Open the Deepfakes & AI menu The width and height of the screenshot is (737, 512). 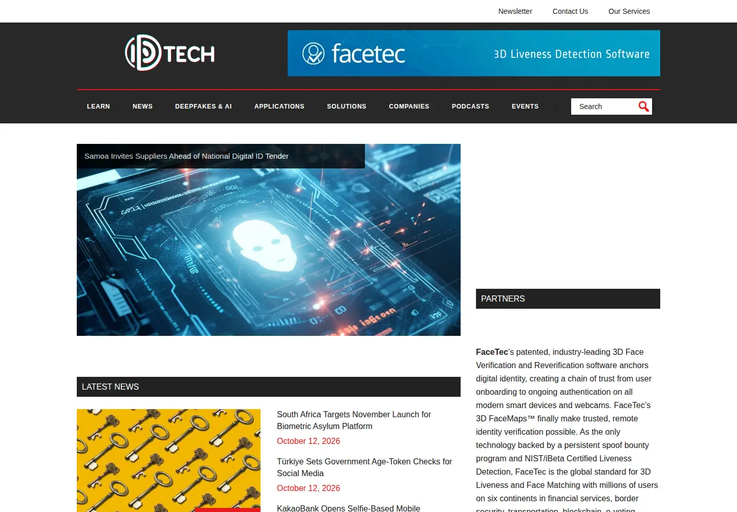[203, 106]
